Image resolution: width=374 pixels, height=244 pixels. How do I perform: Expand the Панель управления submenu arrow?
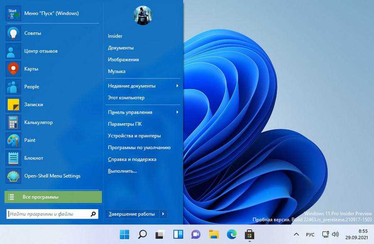[177, 112]
